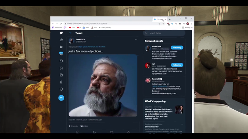Click the twitch link in hasanabi's bio
The width and height of the screenshot is (248, 139).
(x=159, y=86)
